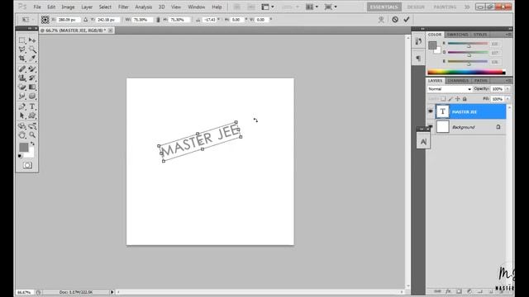The height and width of the screenshot is (297, 529).
Task: Switch between free transform and warp modes
Action: (381, 20)
